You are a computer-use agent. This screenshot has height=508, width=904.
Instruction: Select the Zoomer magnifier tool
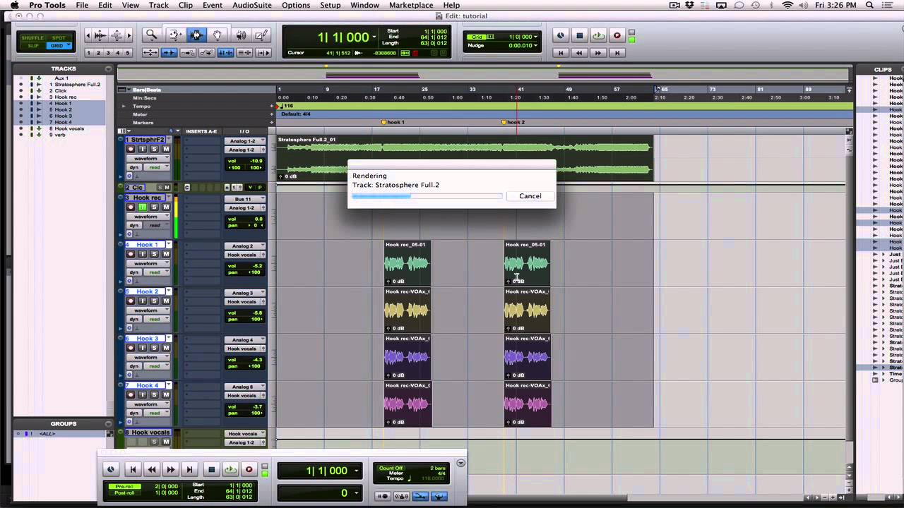(151, 35)
